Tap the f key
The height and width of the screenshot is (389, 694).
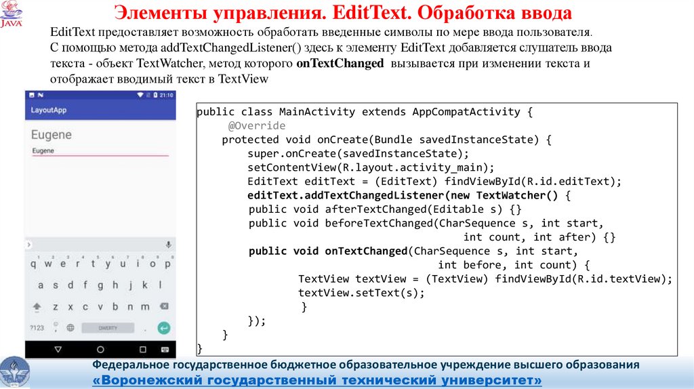[85, 285]
